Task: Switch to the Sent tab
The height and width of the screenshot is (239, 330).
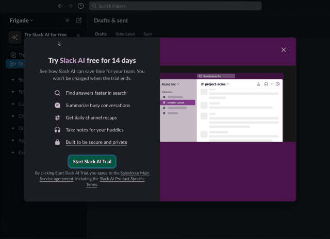Action: pos(148,34)
